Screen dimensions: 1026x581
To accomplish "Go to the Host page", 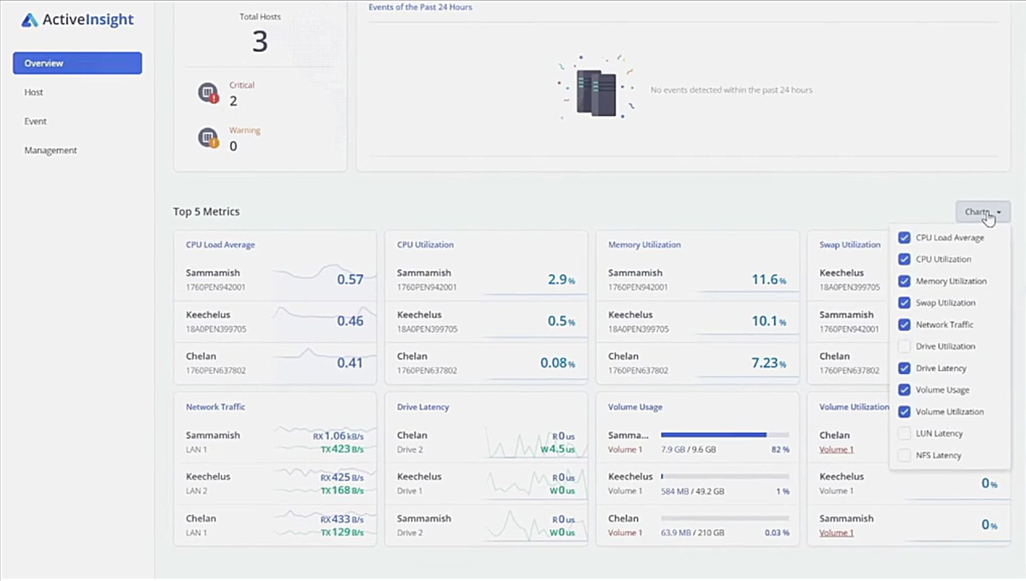I will [x=33, y=92].
